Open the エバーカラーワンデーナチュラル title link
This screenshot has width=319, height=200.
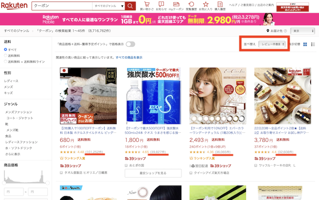pos(217,130)
